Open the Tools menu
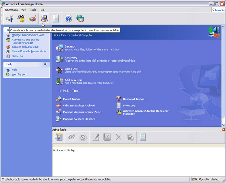This screenshot has width=226, height=183. (33, 10)
